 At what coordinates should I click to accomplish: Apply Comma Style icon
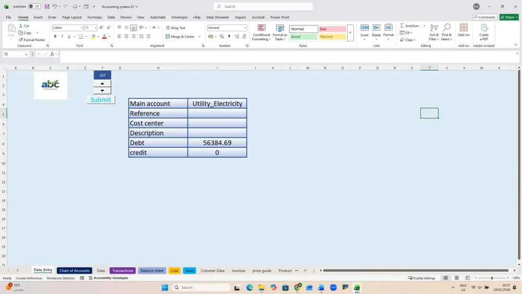[229, 36]
